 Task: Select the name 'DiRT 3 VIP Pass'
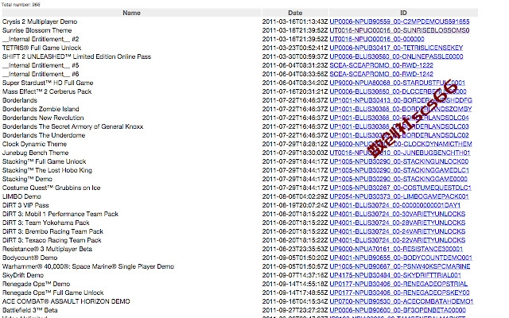coord(25,205)
